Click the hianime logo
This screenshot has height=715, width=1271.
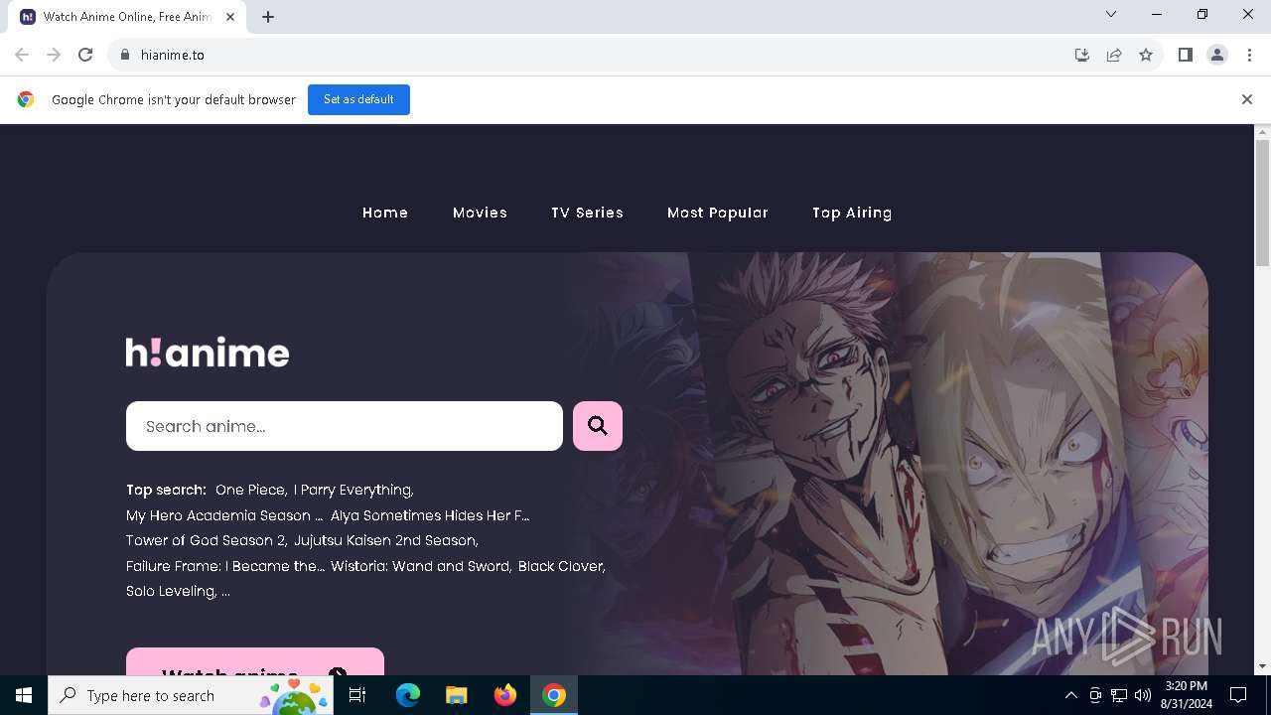point(208,352)
